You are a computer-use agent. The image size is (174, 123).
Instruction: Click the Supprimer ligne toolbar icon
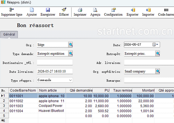[12, 10]
